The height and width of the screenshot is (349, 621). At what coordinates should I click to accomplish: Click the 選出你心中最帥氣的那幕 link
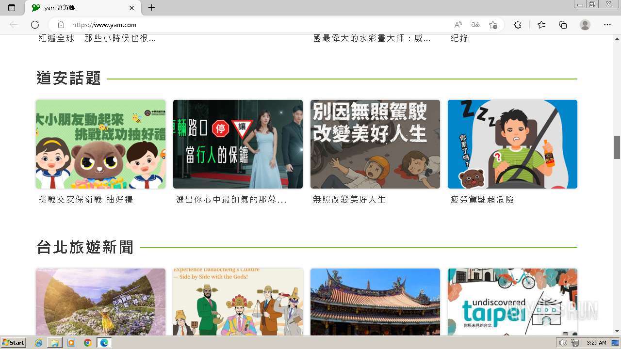(231, 200)
